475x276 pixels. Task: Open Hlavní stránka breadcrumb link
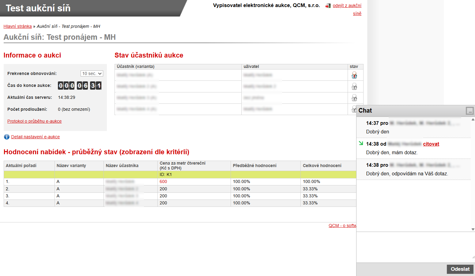point(17,26)
